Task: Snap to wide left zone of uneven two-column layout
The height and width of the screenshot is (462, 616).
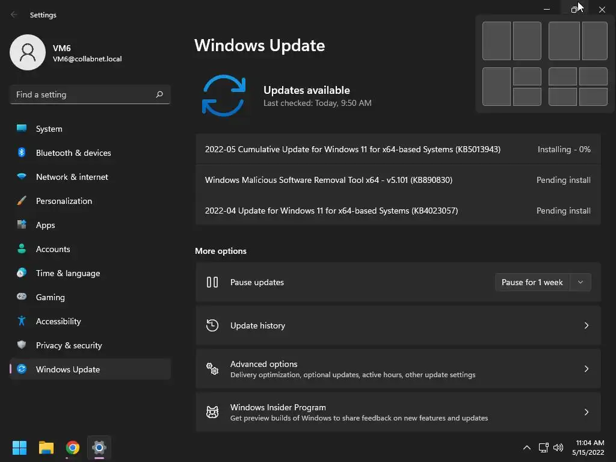Action: [x=564, y=41]
